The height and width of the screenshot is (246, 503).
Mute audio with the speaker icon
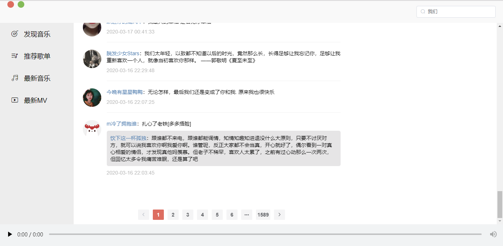coord(493,234)
